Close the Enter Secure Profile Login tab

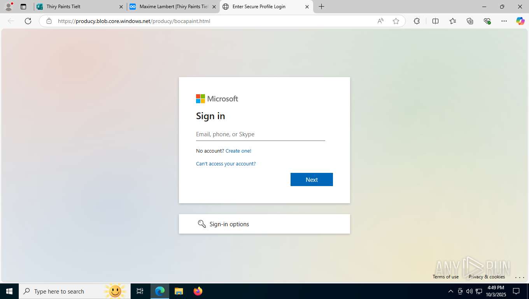[307, 7]
